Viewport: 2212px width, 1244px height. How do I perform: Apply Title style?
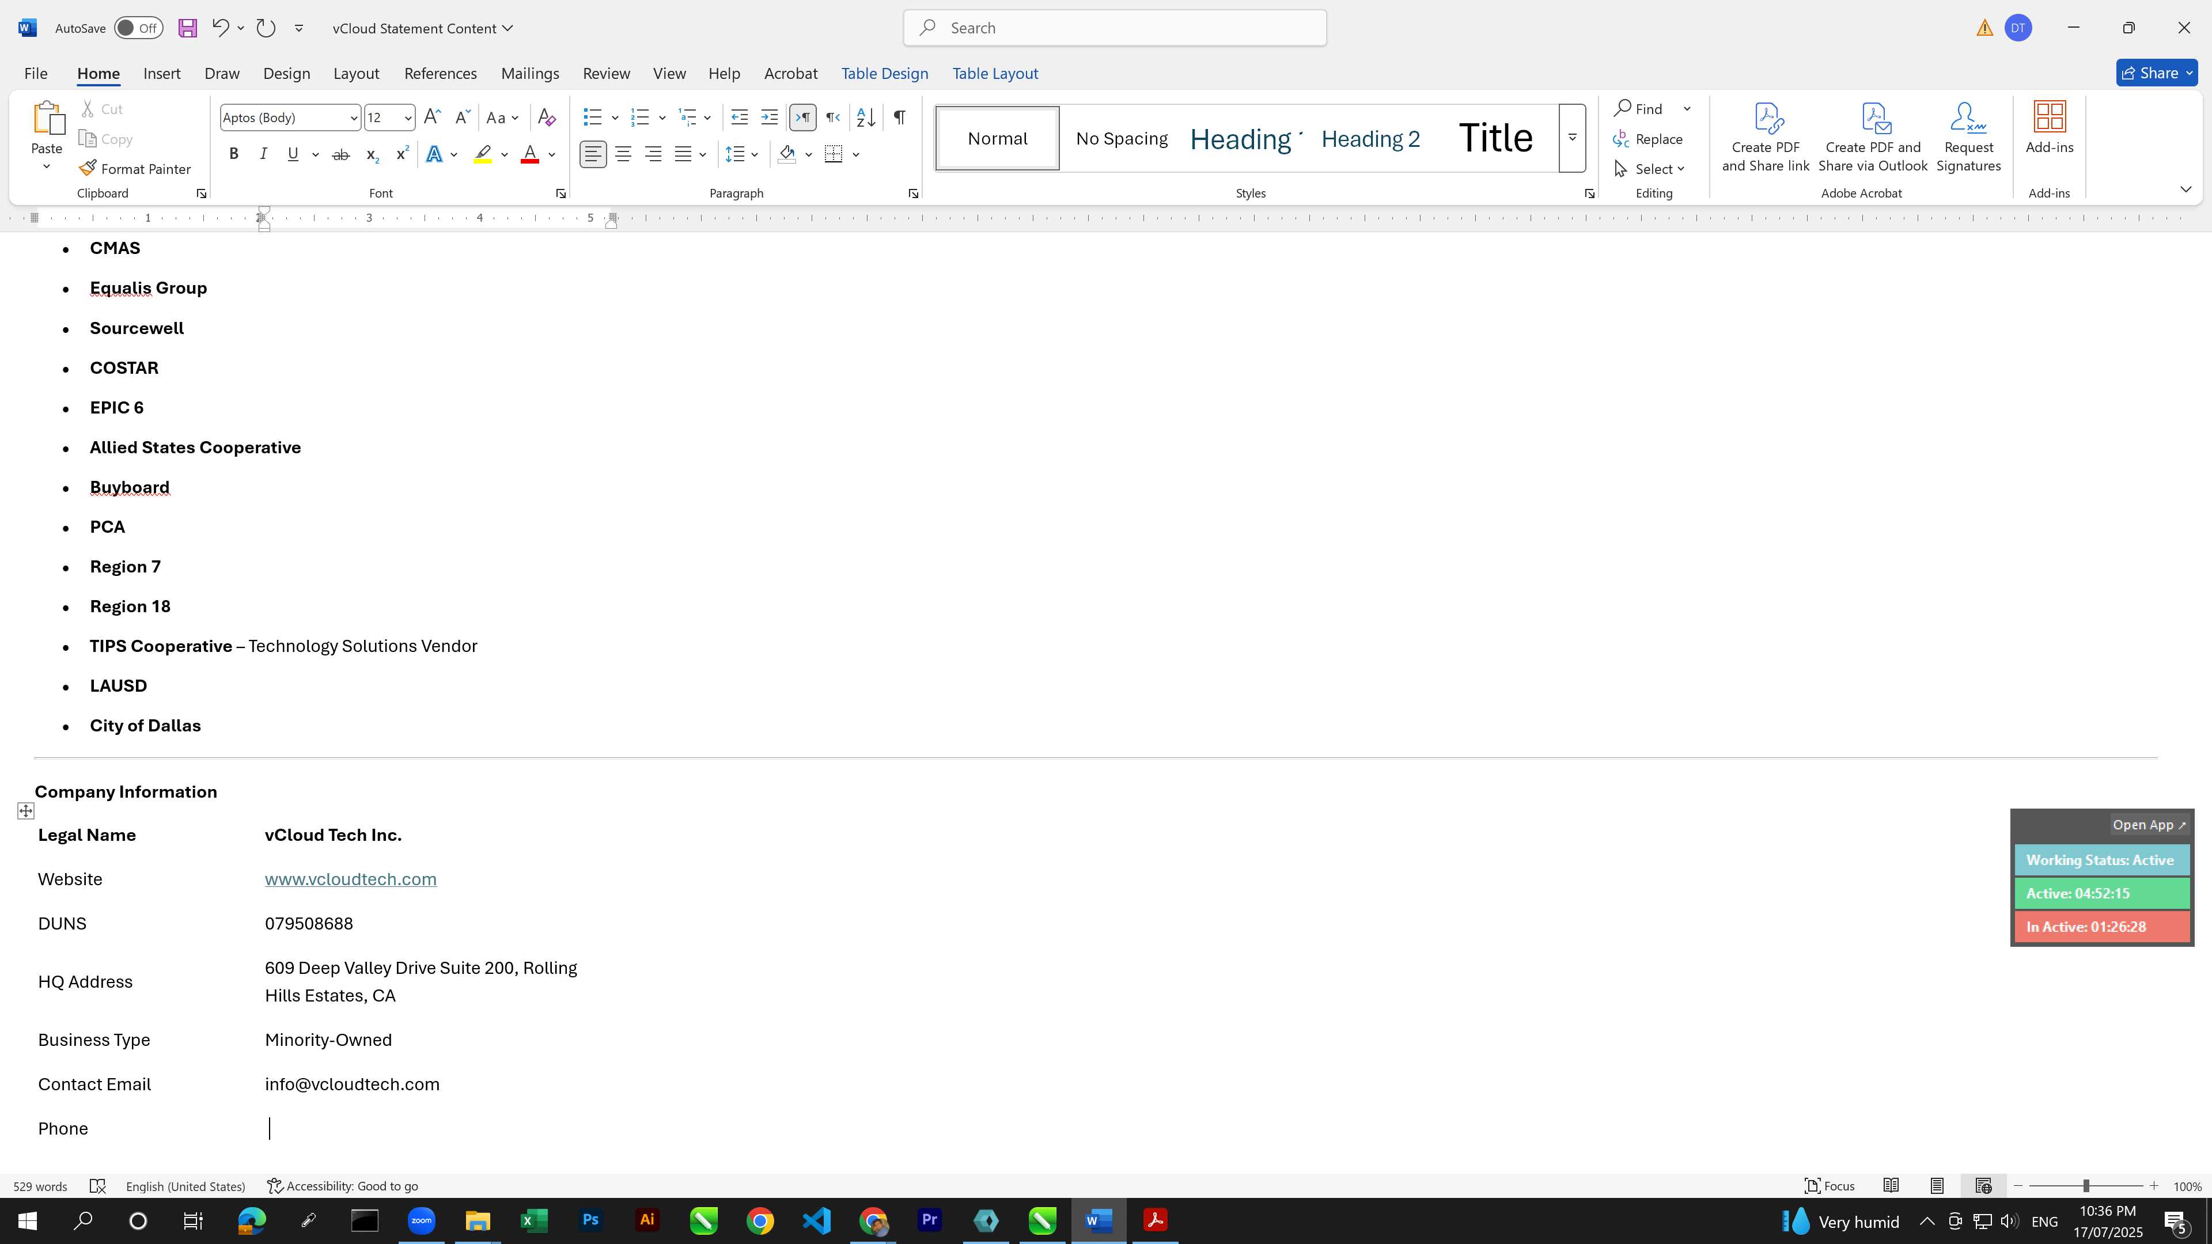coord(1495,138)
